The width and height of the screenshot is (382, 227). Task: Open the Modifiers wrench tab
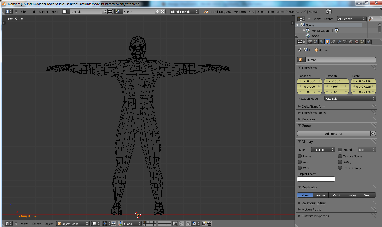click(339, 42)
